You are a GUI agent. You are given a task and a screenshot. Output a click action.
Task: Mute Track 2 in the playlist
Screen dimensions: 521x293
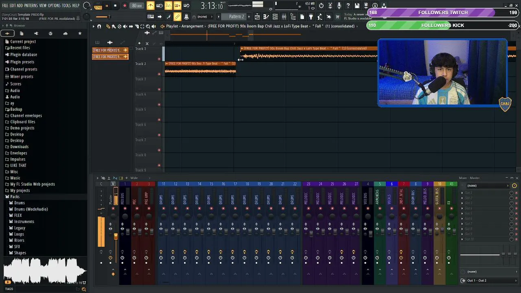[159, 74]
